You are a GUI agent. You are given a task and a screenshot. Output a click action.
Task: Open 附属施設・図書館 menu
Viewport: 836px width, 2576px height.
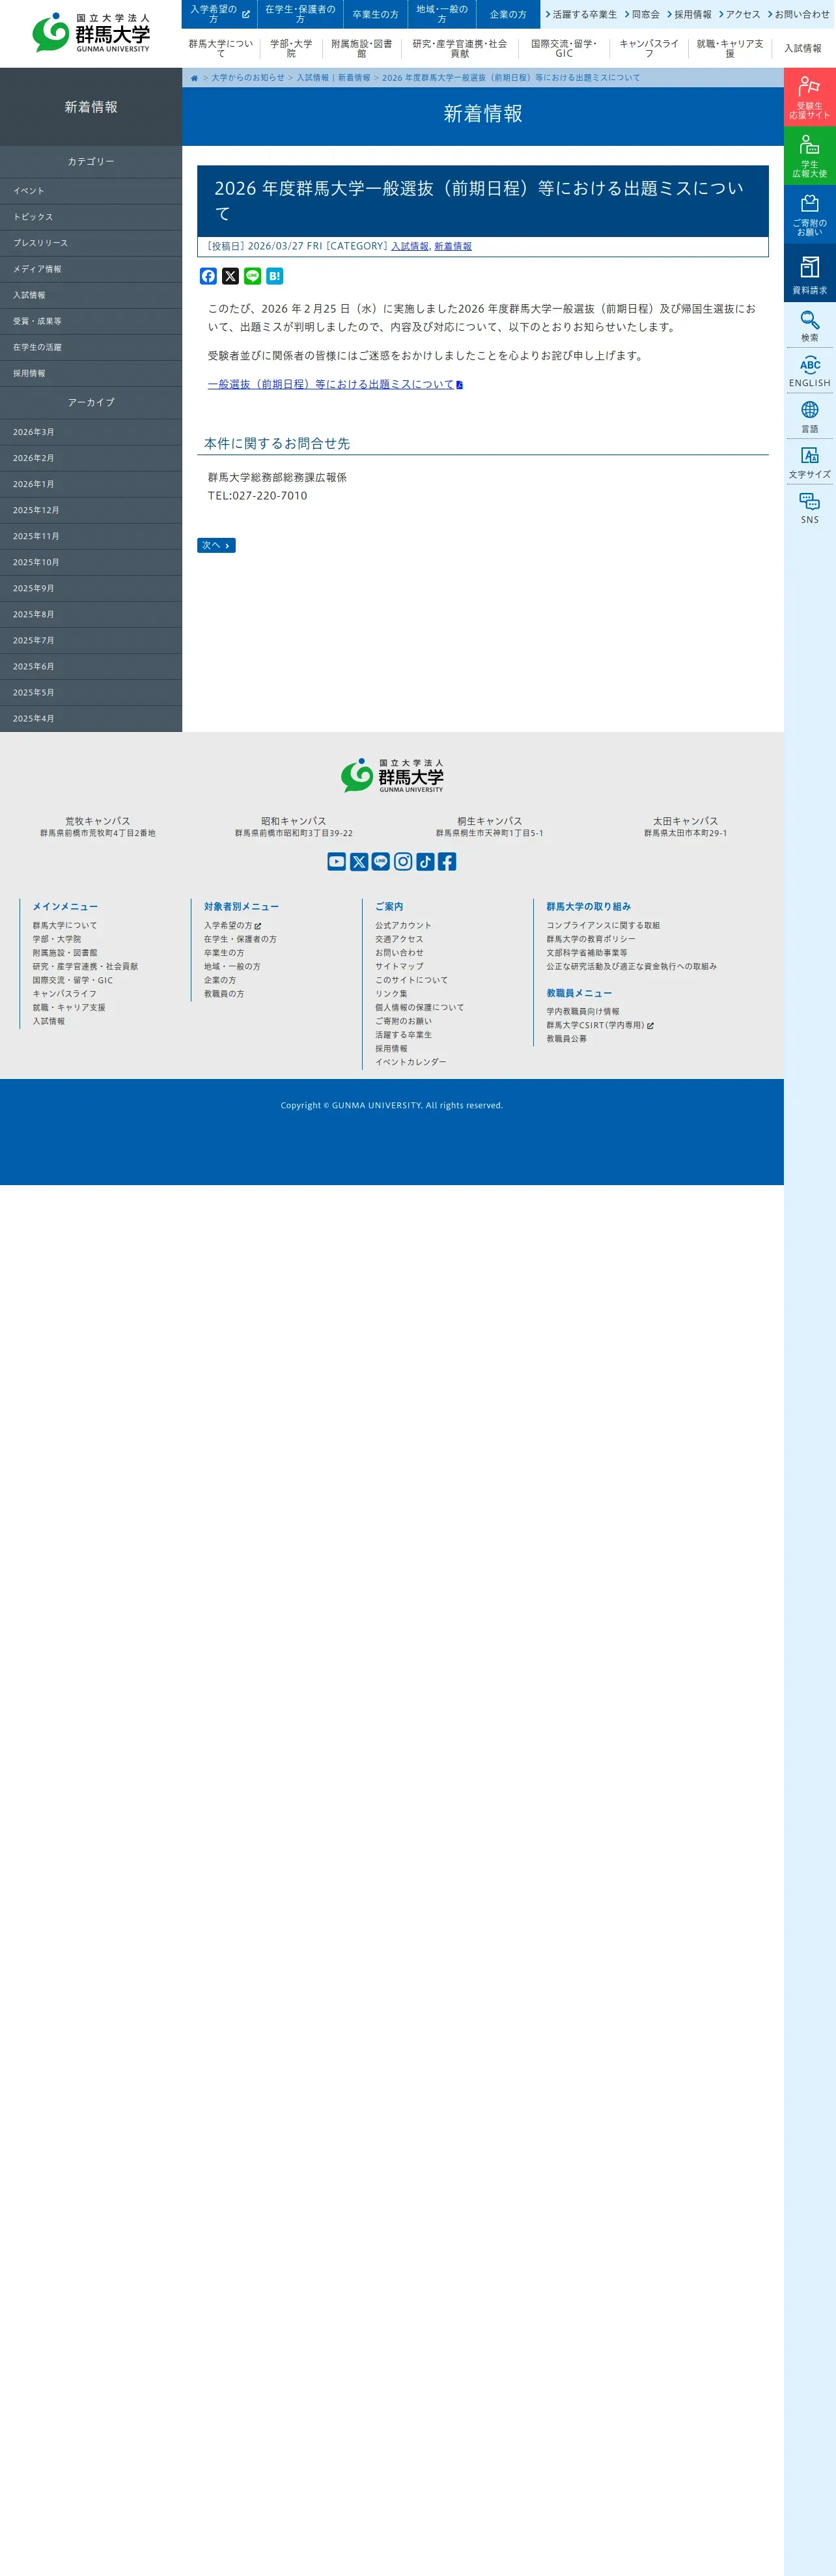362,48
